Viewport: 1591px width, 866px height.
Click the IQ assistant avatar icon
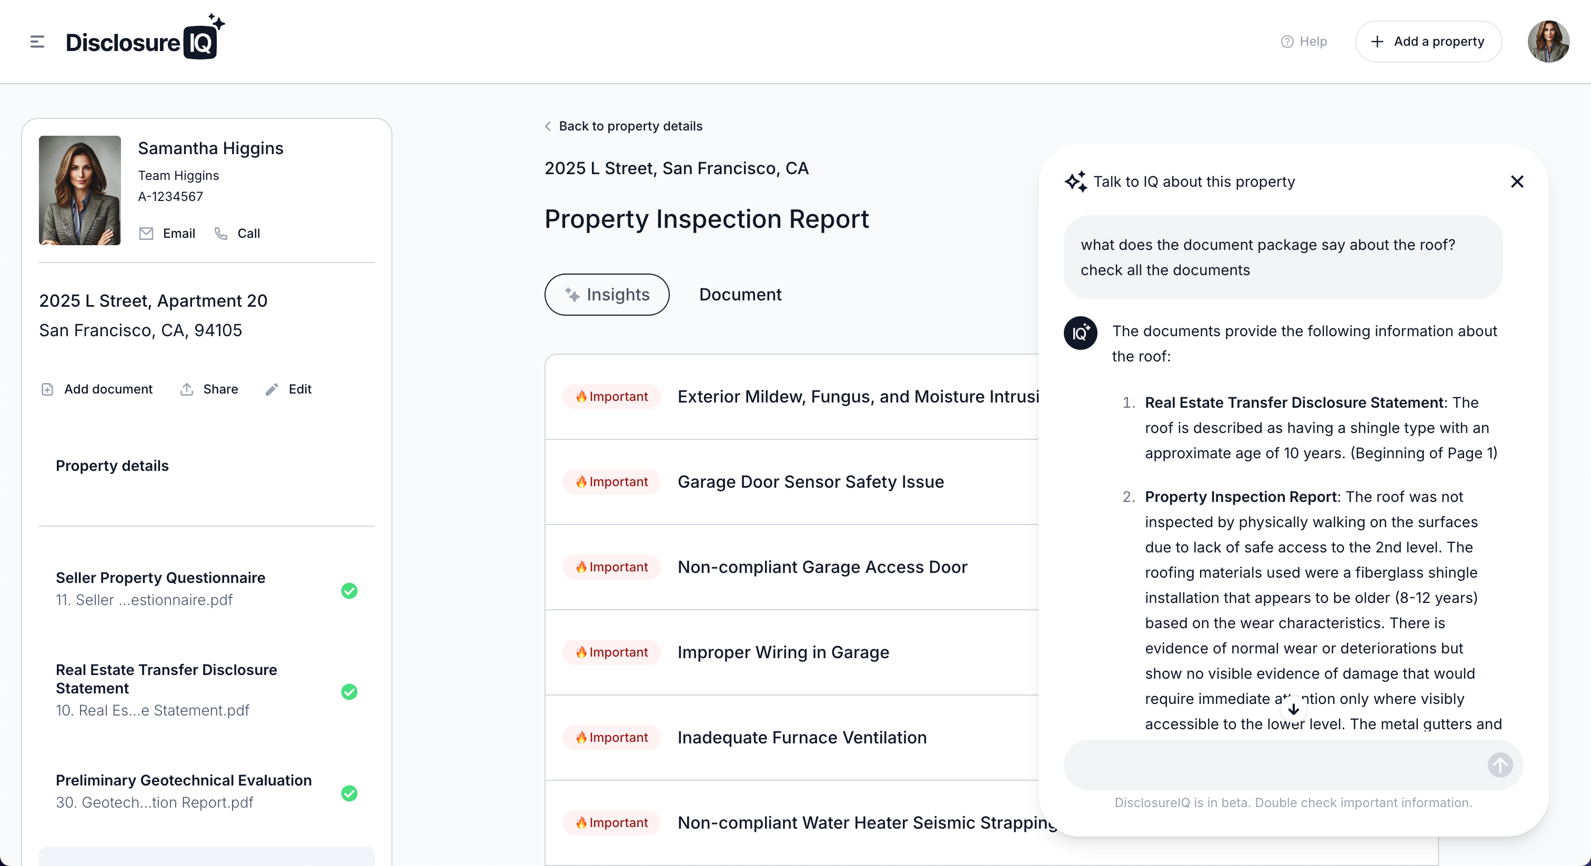point(1080,334)
